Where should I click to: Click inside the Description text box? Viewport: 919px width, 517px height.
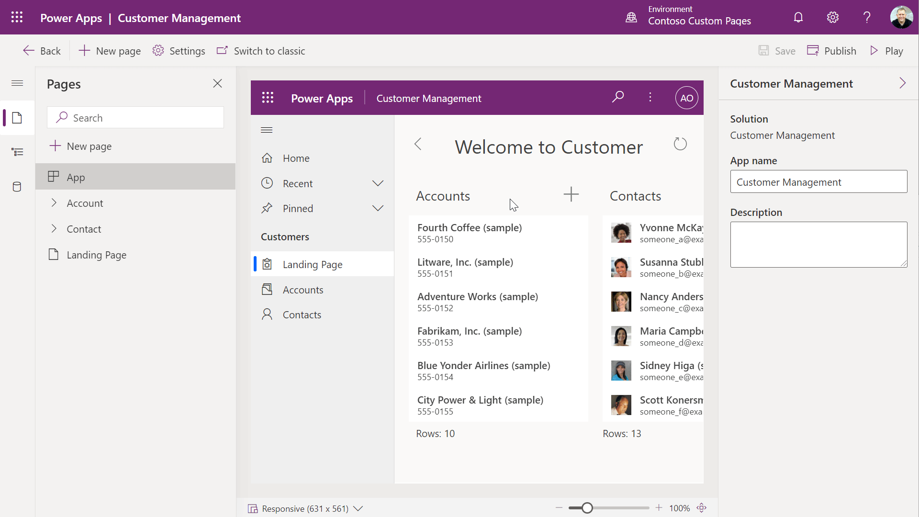click(818, 244)
